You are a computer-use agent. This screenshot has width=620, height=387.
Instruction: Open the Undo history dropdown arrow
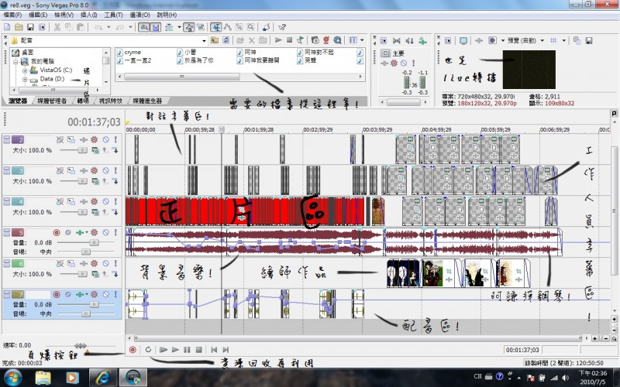(108, 27)
